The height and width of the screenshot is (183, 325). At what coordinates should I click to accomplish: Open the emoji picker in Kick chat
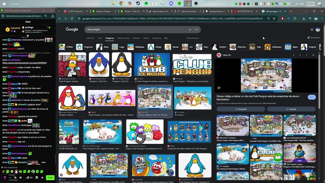[x=21, y=178]
